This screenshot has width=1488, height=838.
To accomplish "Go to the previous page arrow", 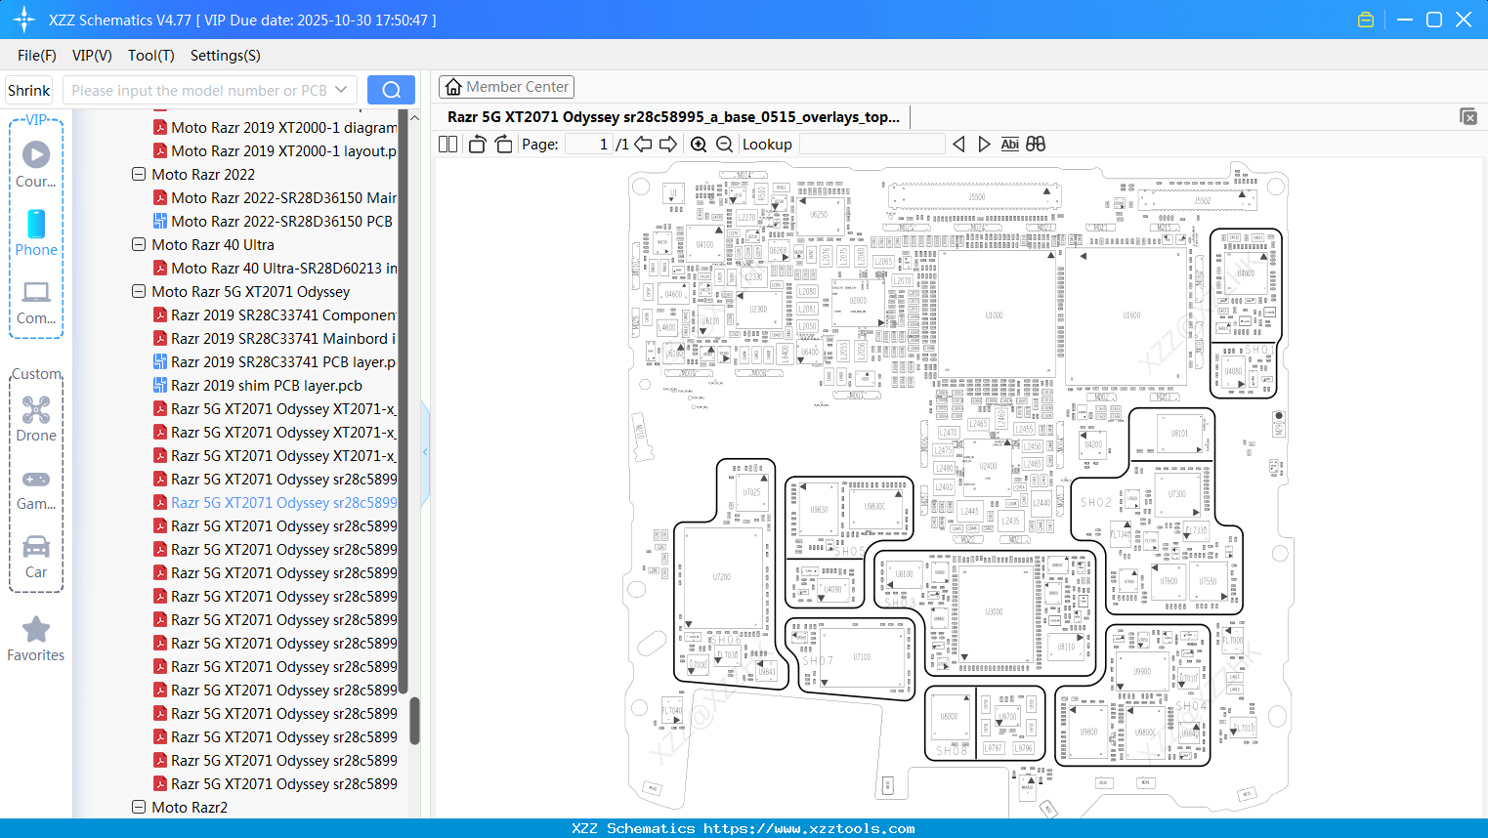I will pos(643,145).
